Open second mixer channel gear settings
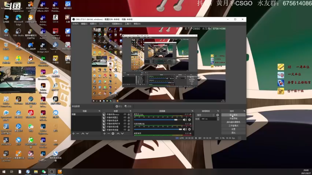The height and width of the screenshot is (175, 312). click(x=190, y=129)
